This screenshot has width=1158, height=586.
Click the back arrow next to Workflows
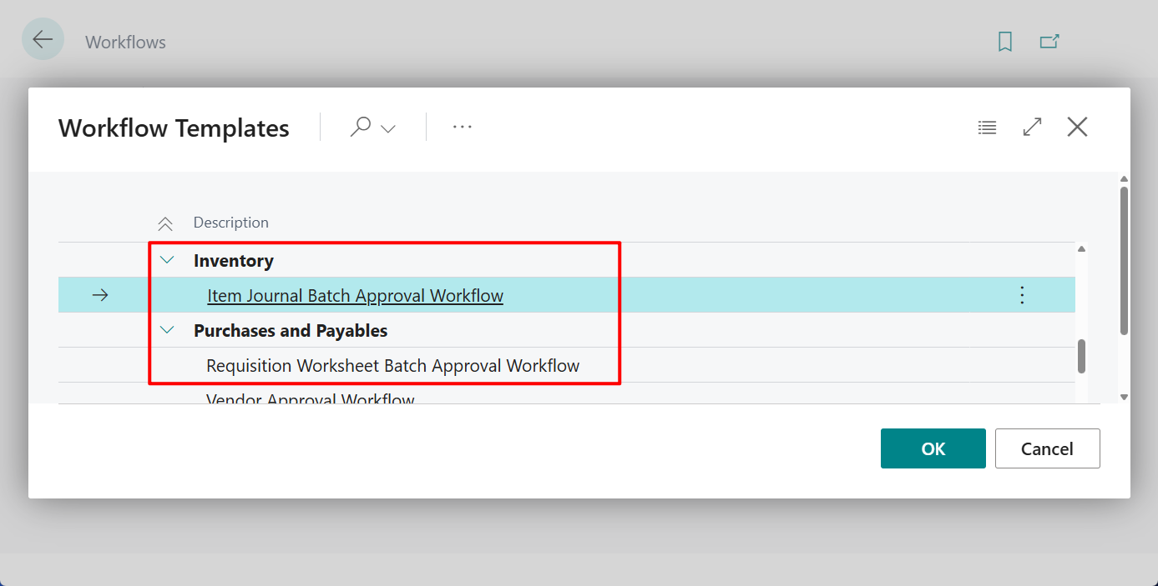click(42, 38)
